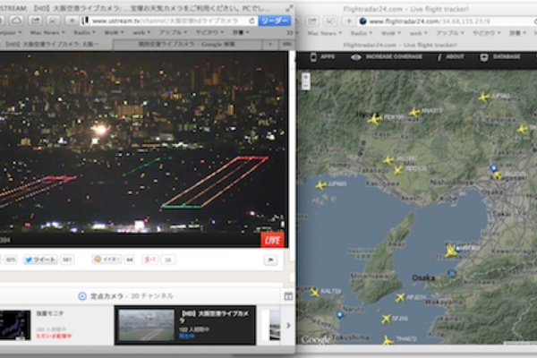This screenshot has height=358, width=537.
Task: Click the INCREASE COVERAGE eye icon
Action: coord(356,56)
